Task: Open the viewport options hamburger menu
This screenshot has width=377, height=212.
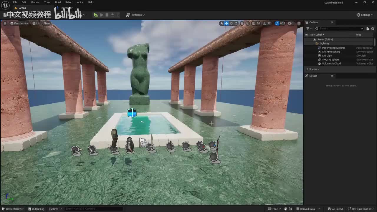Action: [x=5, y=23]
